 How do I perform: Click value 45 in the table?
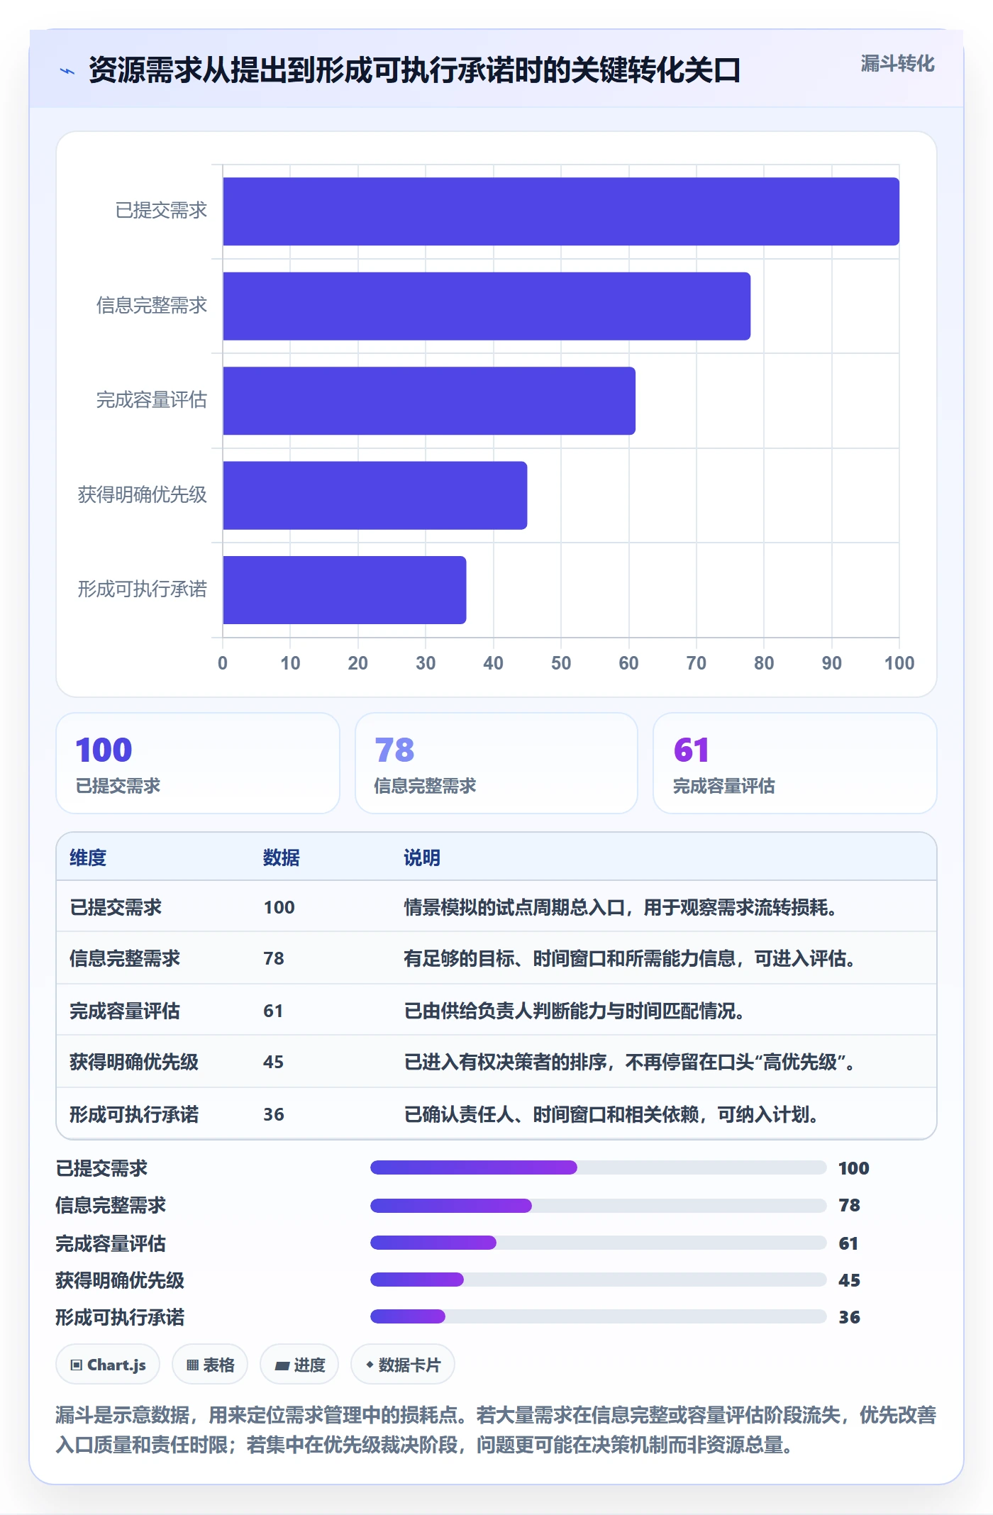[x=274, y=1062]
